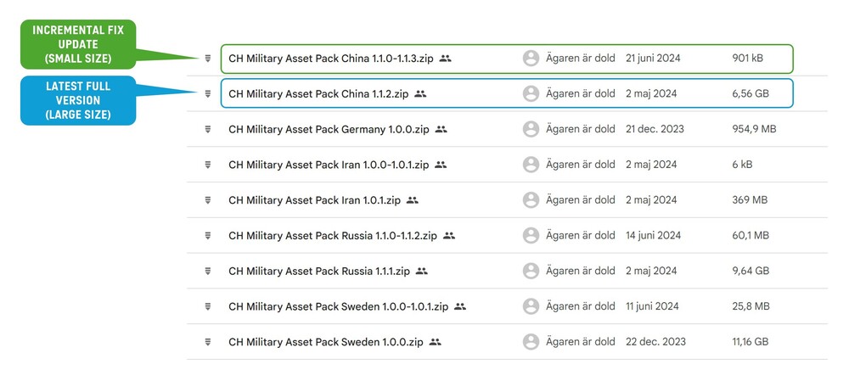Select CH Military Asset Pack Russia 1.1.0-1.1.2.zip
Screen dimensions: 849x381
pos(333,236)
